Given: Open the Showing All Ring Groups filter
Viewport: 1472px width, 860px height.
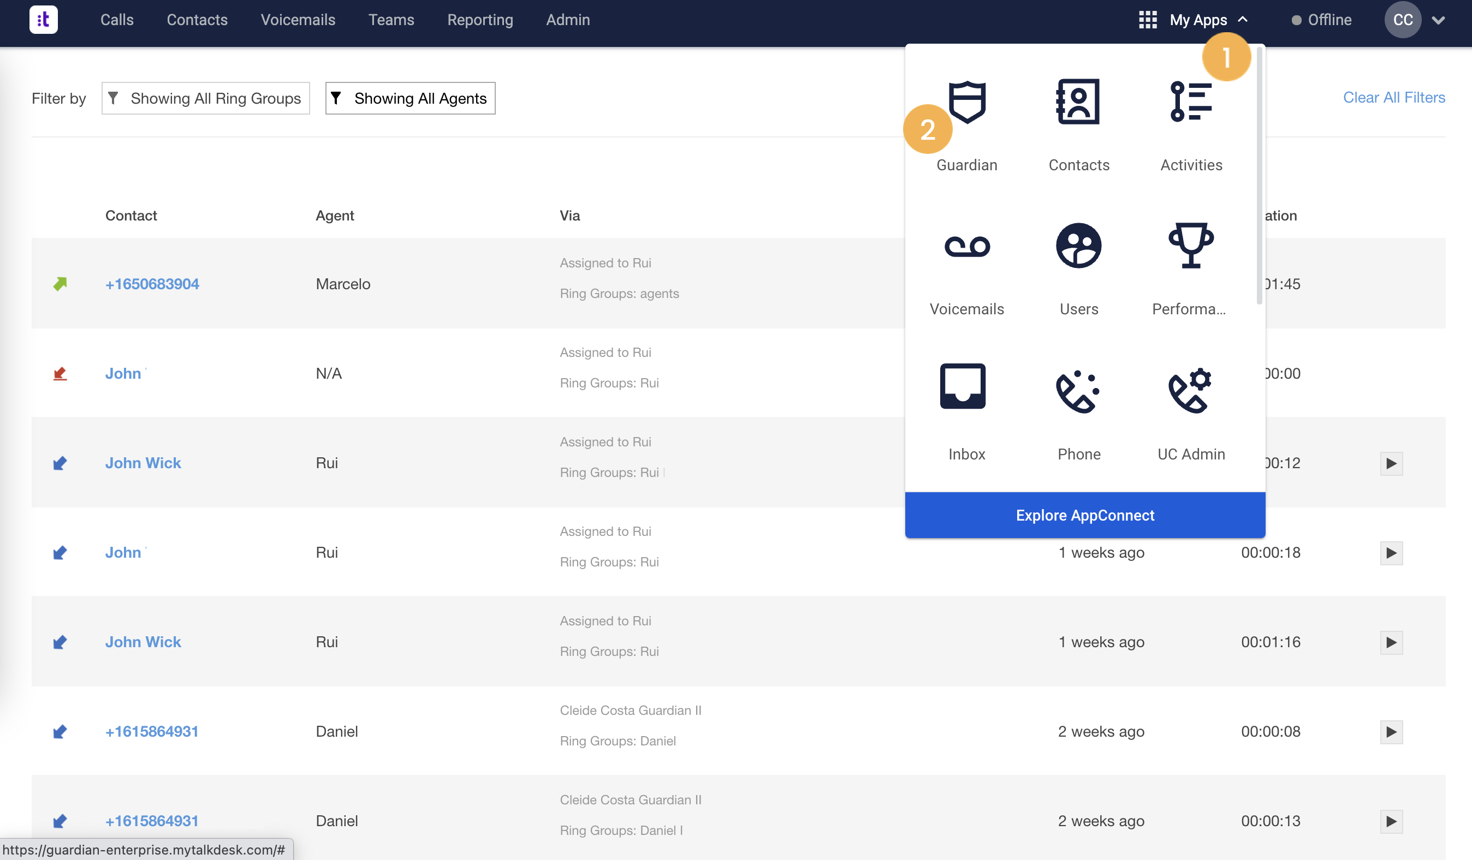Looking at the screenshot, I should [x=206, y=98].
